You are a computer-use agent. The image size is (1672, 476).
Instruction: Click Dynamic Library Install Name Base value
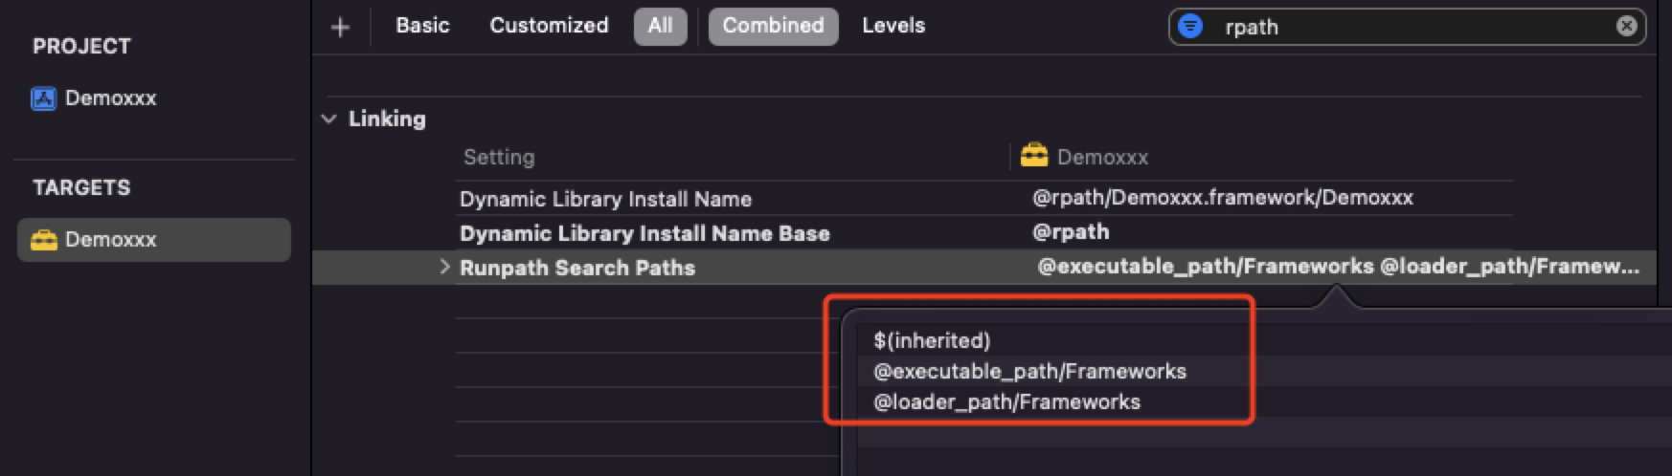click(1071, 232)
